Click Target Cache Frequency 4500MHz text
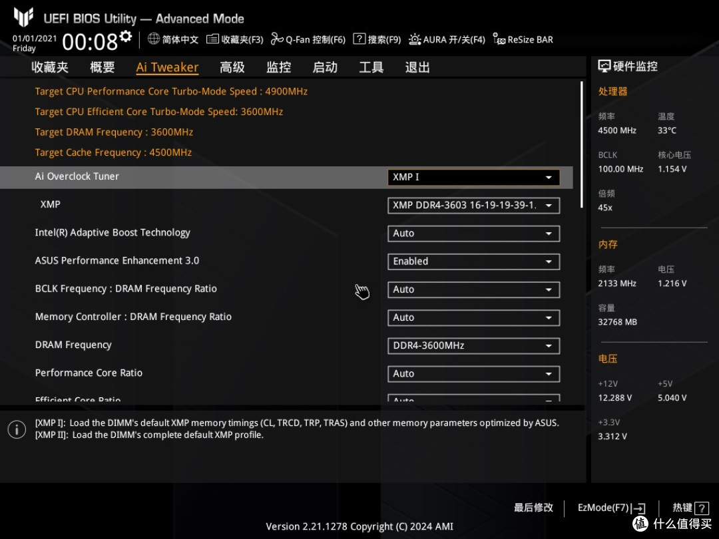This screenshot has height=539, width=719. pos(113,152)
